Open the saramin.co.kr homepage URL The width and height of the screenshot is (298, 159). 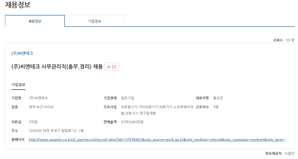click(x=157, y=140)
